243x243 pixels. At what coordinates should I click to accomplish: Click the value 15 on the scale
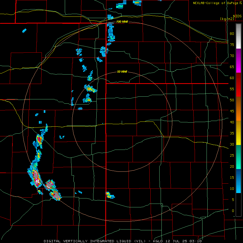(x=232, y=178)
